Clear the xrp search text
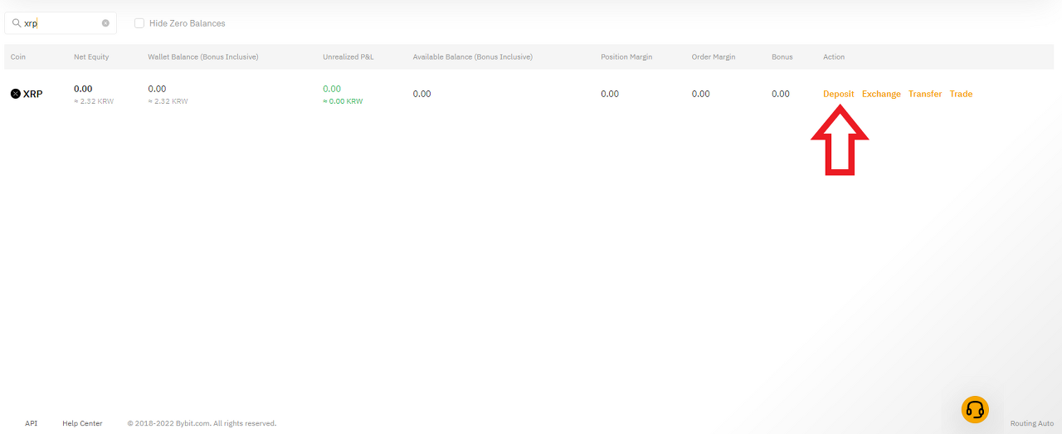Screen dimensions: 1062x434 pos(105,23)
